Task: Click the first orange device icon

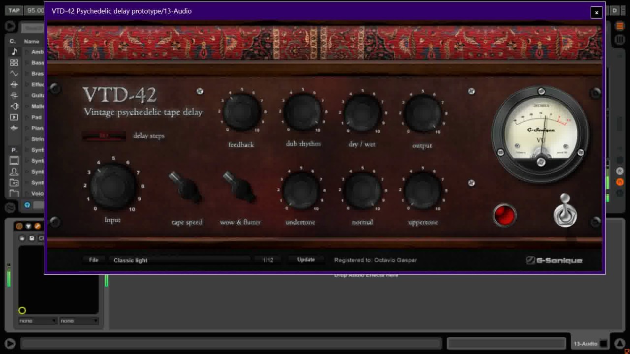Action: [x=19, y=226]
